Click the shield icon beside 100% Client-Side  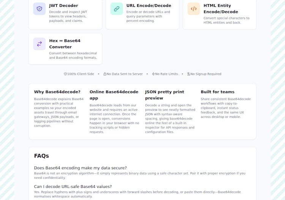(x=65, y=74)
